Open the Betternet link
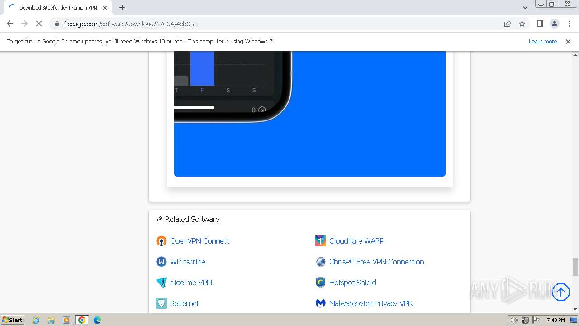Viewport: 579px width, 326px height. [x=184, y=303]
